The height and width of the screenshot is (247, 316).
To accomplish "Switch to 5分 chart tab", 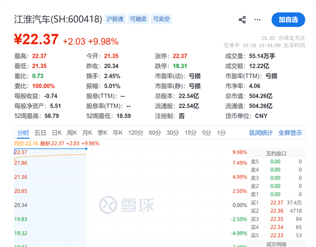I will coord(206,133).
